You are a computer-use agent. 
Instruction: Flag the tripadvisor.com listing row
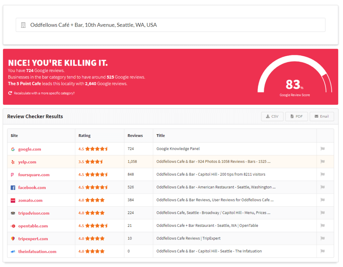click(323, 213)
